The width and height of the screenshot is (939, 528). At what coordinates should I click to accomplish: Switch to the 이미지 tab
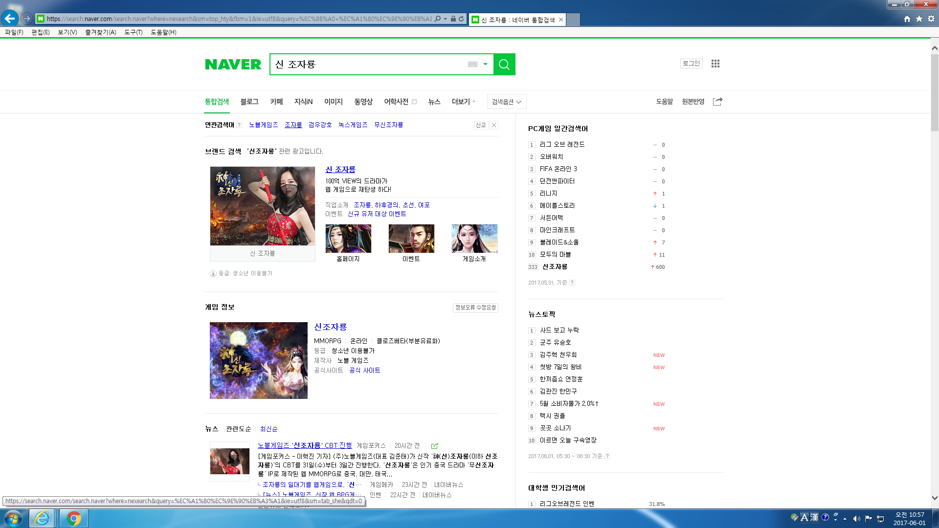tap(334, 101)
